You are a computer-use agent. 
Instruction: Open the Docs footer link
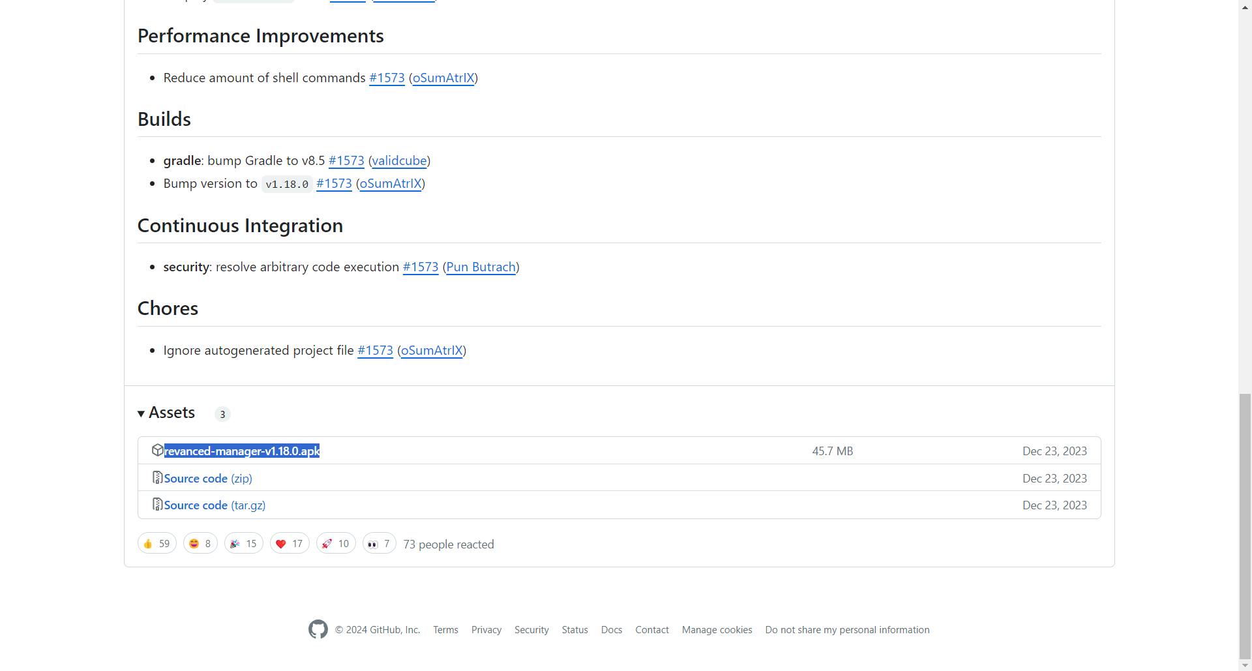coord(612,630)
